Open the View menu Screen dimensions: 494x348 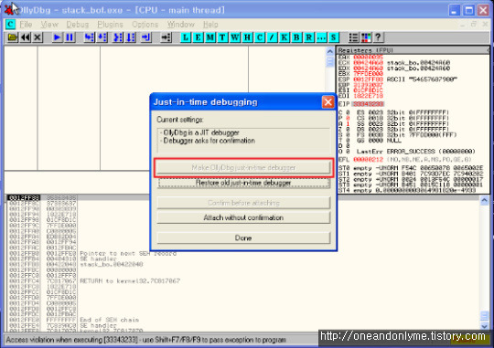[x=49, y=25]
